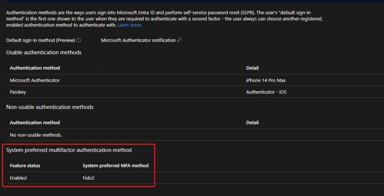The image size is (384, 196).
Task: Click the Default sign-in method (Preview) label
Action: click(40, 40)
